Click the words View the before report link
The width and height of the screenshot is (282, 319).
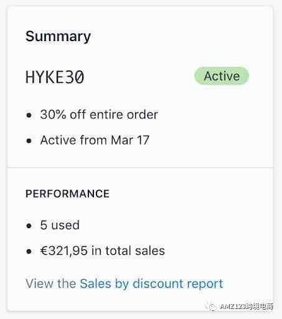click(50, 283)
